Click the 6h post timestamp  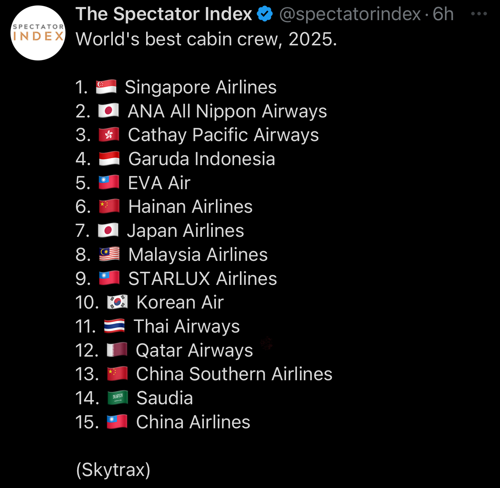pos(443,14)
